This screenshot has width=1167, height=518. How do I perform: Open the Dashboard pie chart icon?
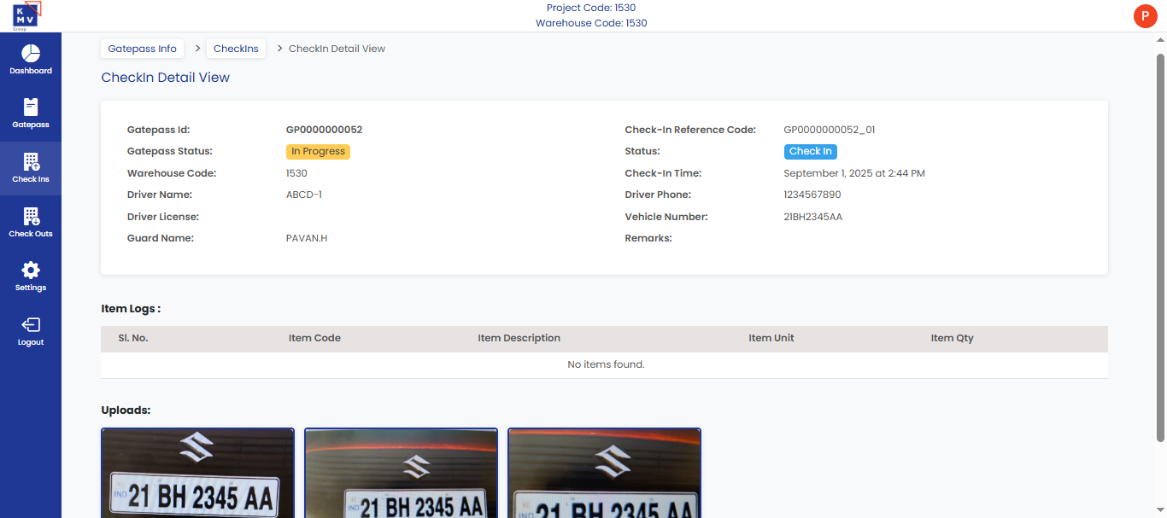pos(31,53)
